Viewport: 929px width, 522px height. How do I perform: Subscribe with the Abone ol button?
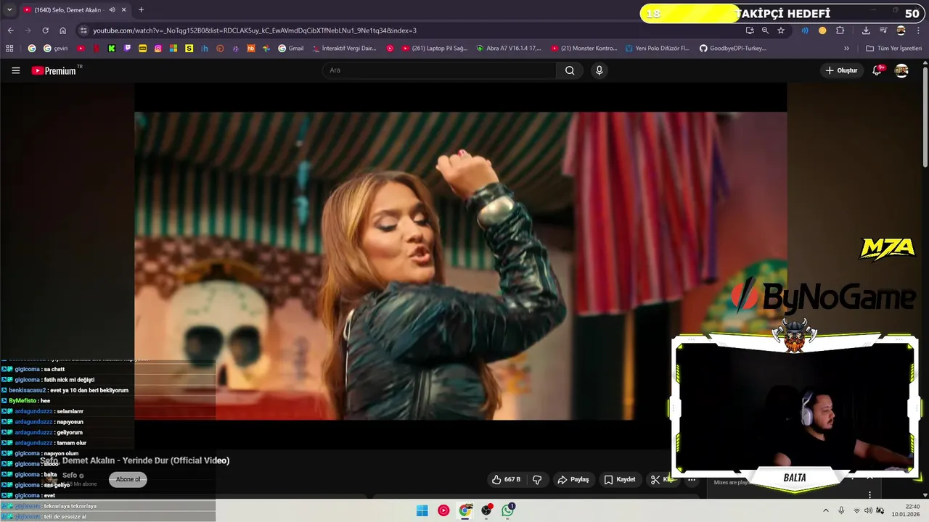[x=128, y=479]
